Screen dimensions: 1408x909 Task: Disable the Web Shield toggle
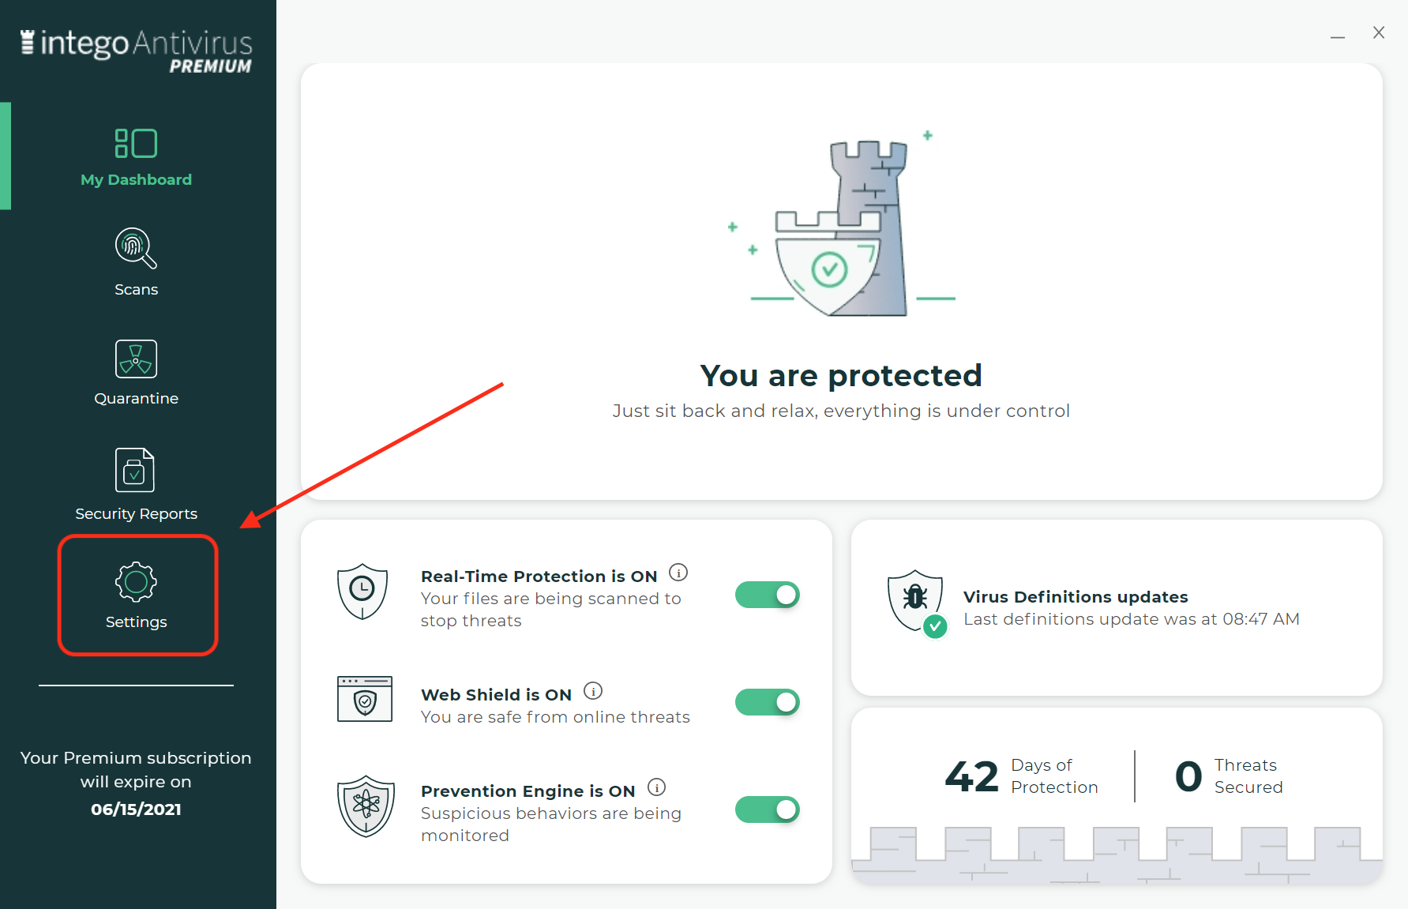[x=768, y=702]
